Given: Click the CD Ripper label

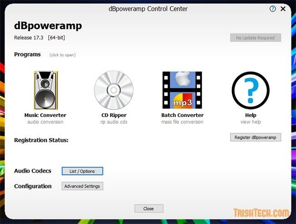Looking at the screenshot, I should 114,115.
